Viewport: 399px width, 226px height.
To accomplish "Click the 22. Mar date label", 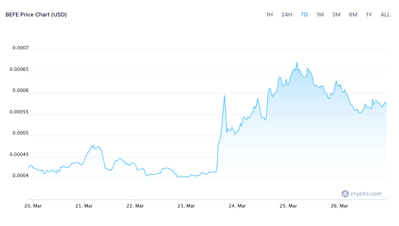I will pyautogui.click(x=135, y=206).
